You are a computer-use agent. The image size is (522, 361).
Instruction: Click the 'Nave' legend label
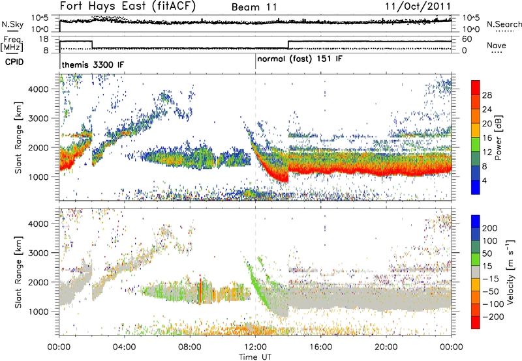click(496, 46)
